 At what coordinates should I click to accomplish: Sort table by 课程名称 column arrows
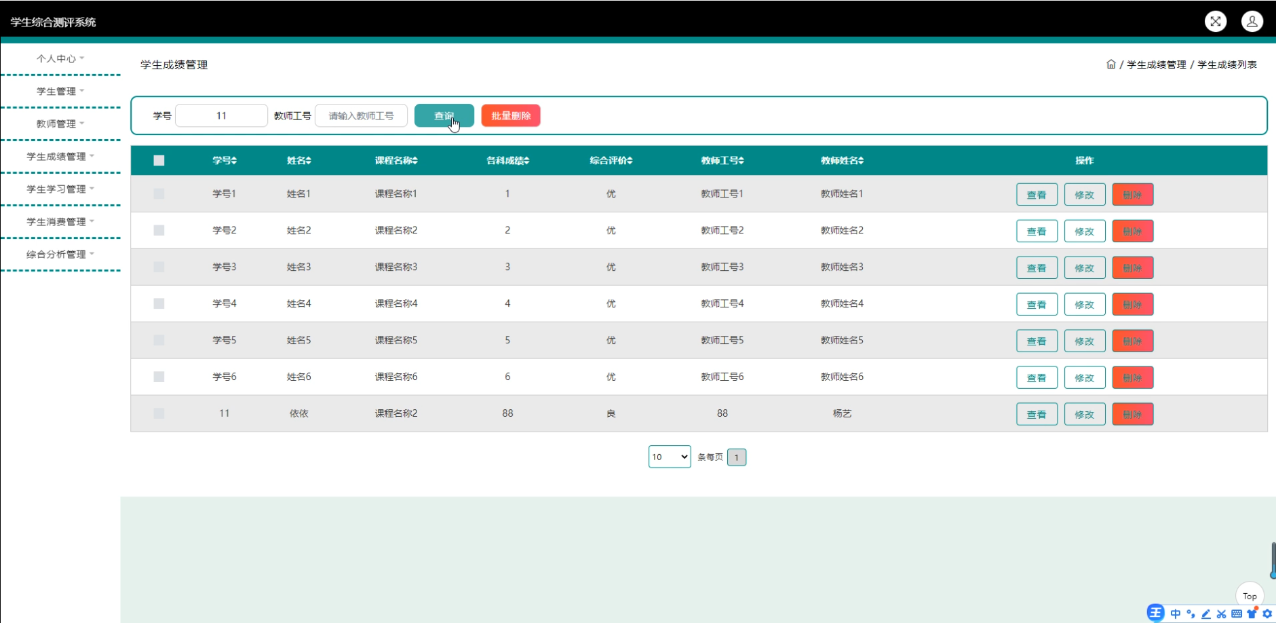pos(415,161)
